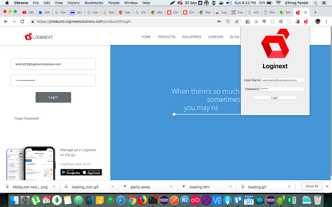Focus the password field on login page
Image resolution: width=332 pixels, height=207 pixels.
[53, 81]
